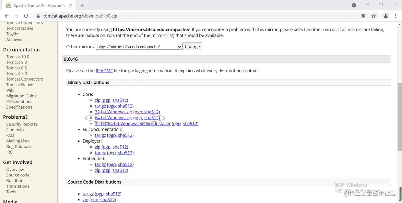
Task: Open the Buildbot link
Action: pos(14,181)
